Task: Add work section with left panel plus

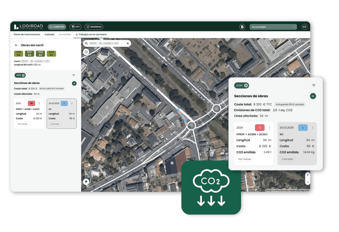Action: [x=74, y=83]
